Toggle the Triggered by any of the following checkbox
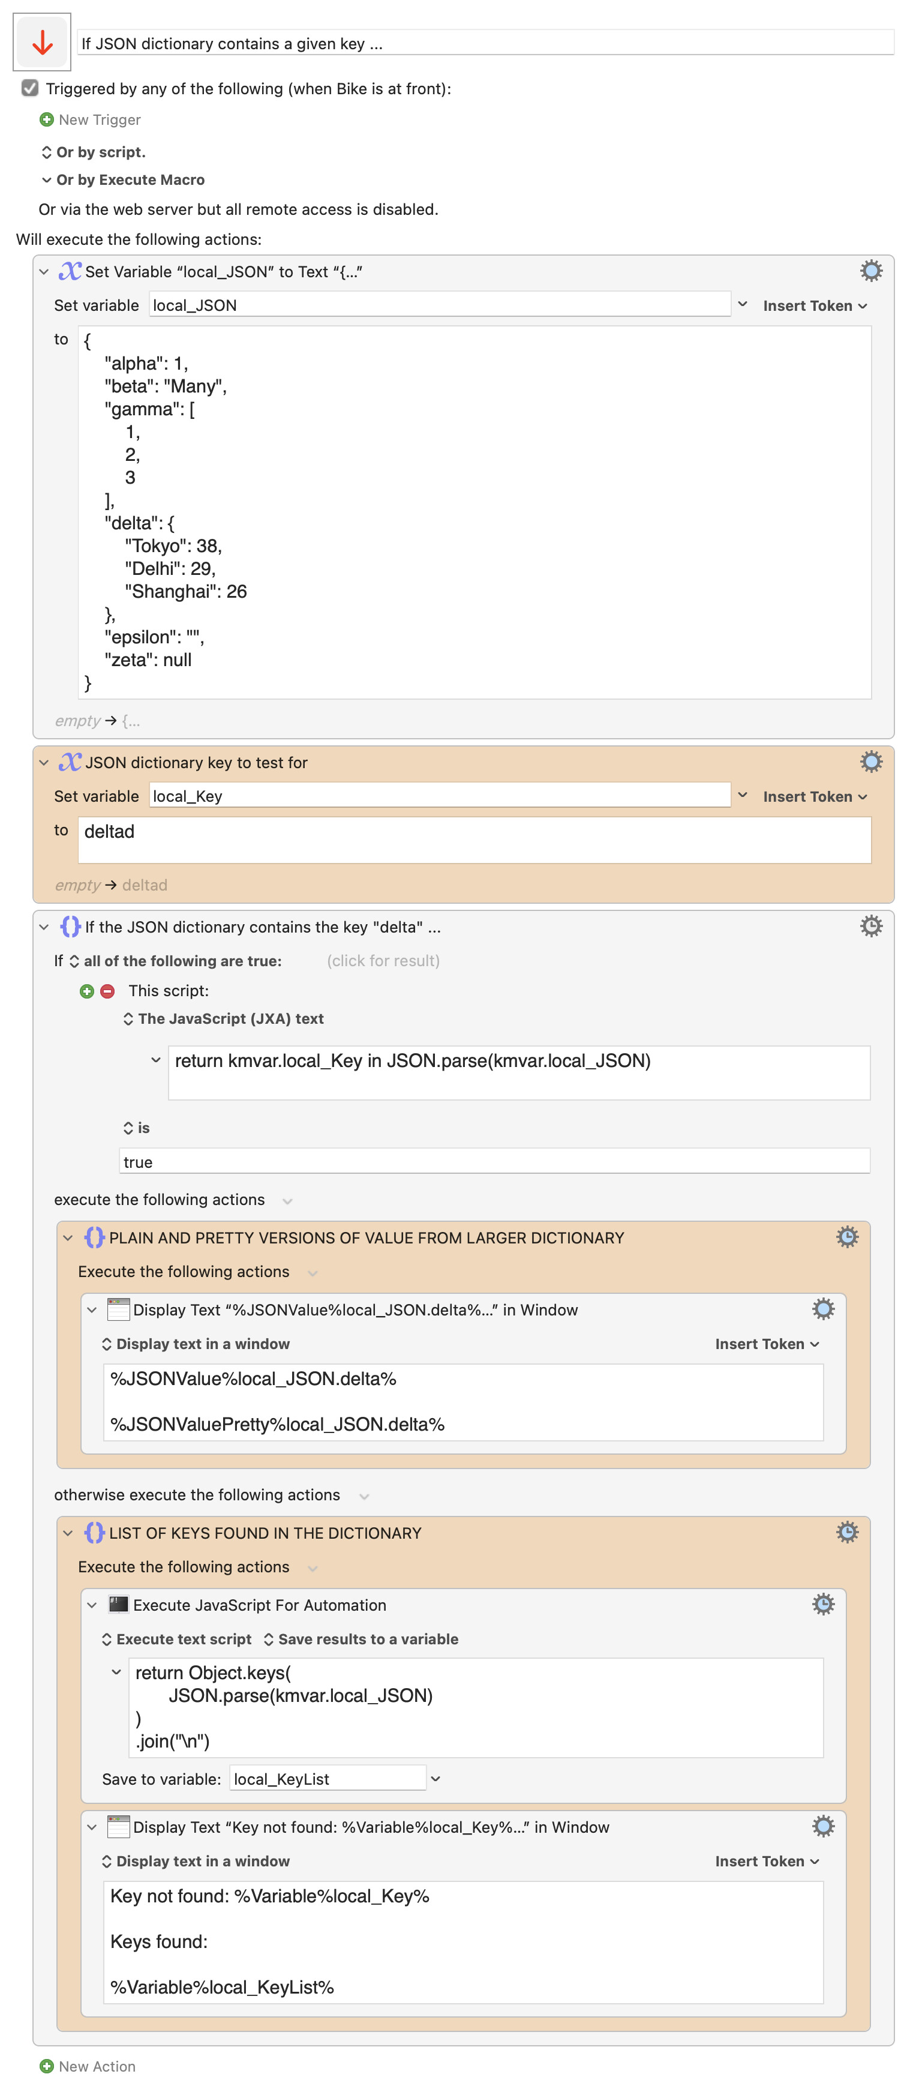 click(x=30, y=88)
